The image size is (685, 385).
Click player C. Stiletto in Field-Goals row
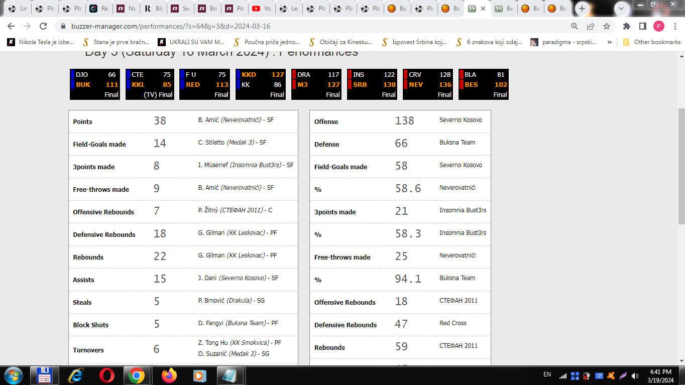tap(211, 143)
